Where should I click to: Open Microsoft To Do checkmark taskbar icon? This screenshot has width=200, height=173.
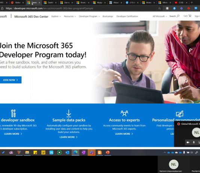(x=3, y=152)
